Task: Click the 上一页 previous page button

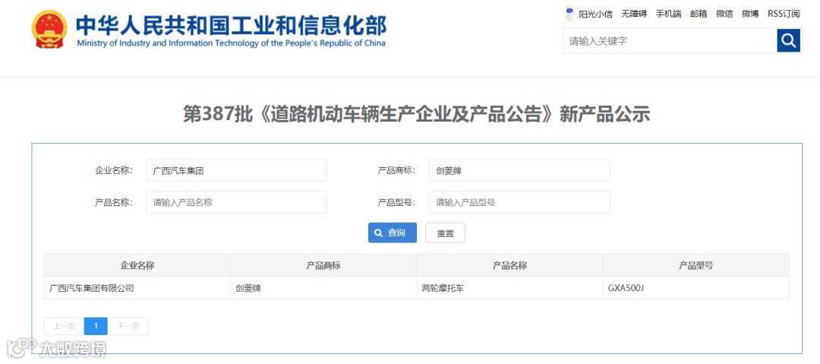Action: [x=64, y=326]
